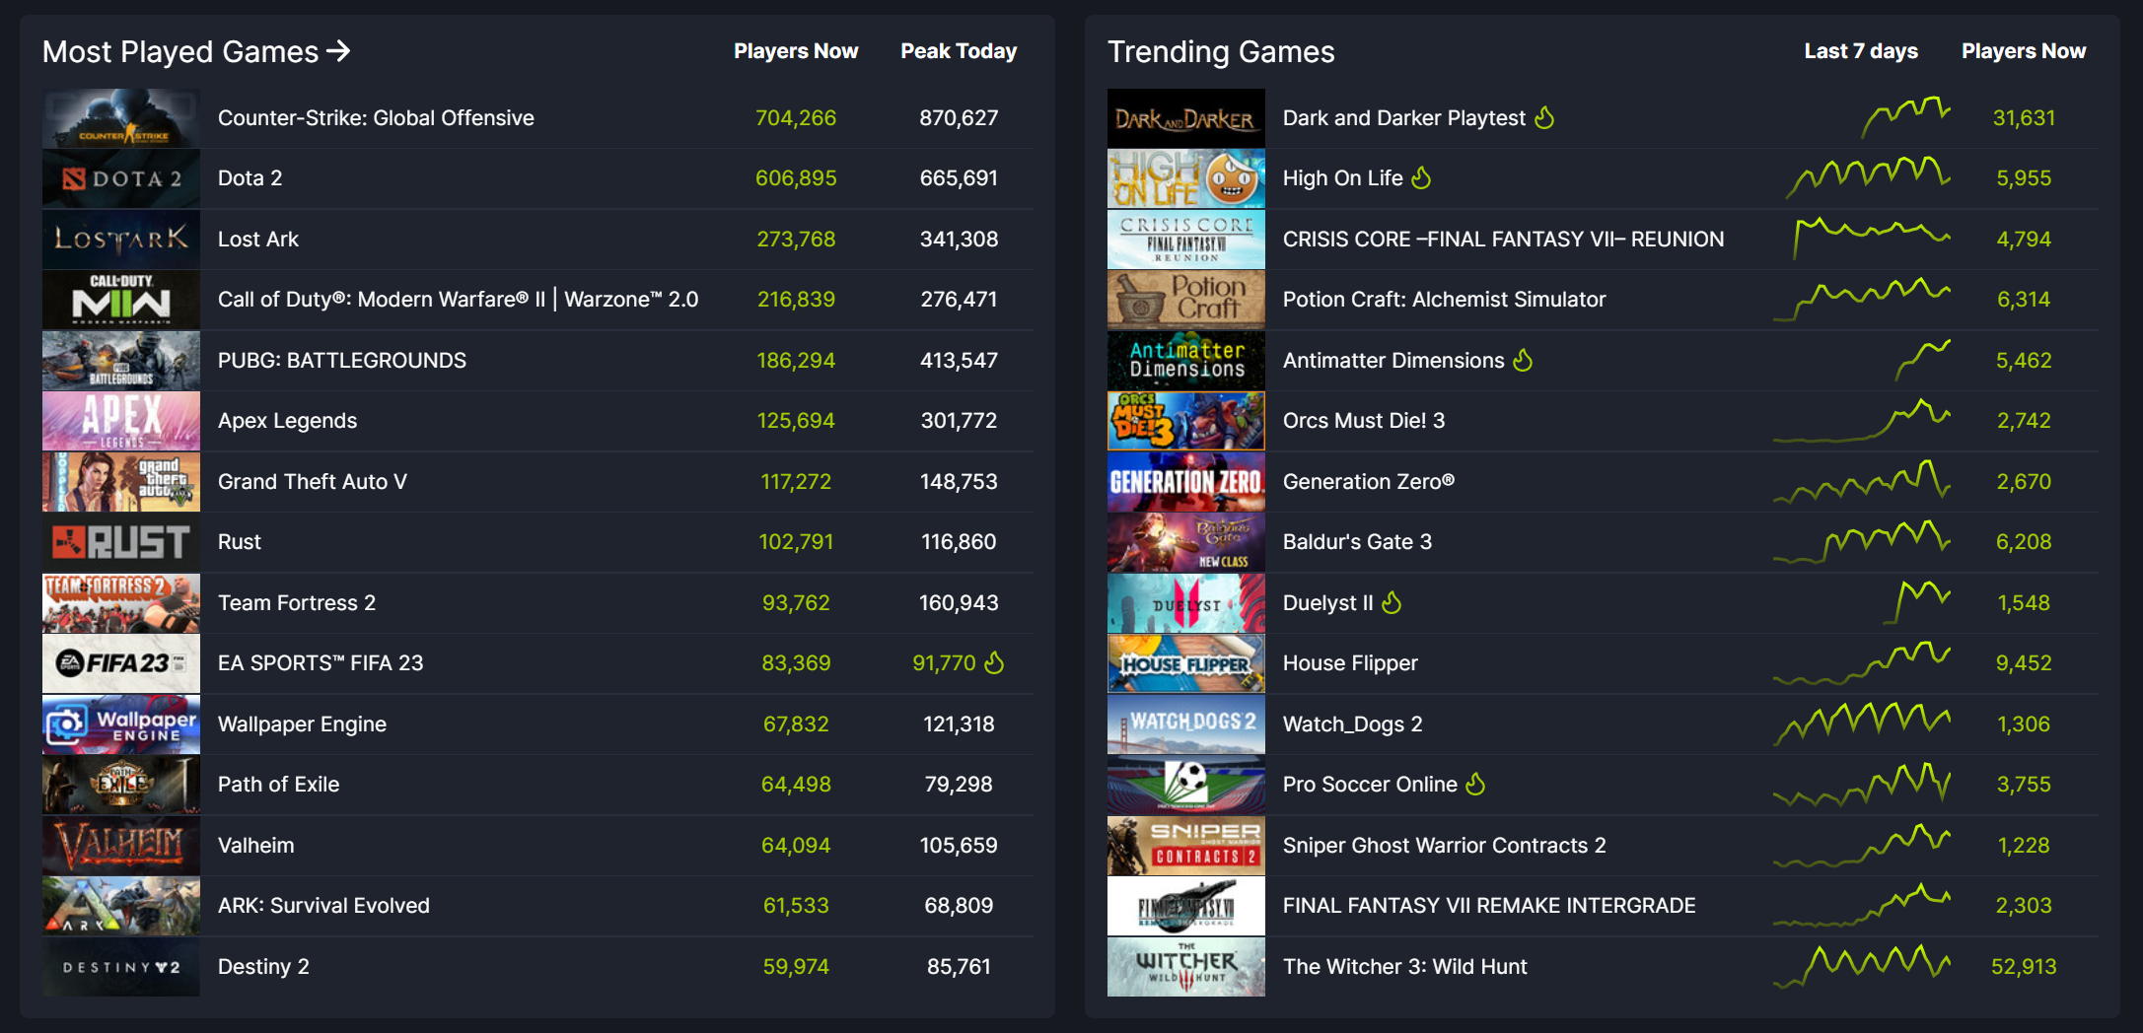This screenshot has height=1033, width=2143.
Task: Click the flame icon after Antimatter Dimensions
Action: [1523, 360]
